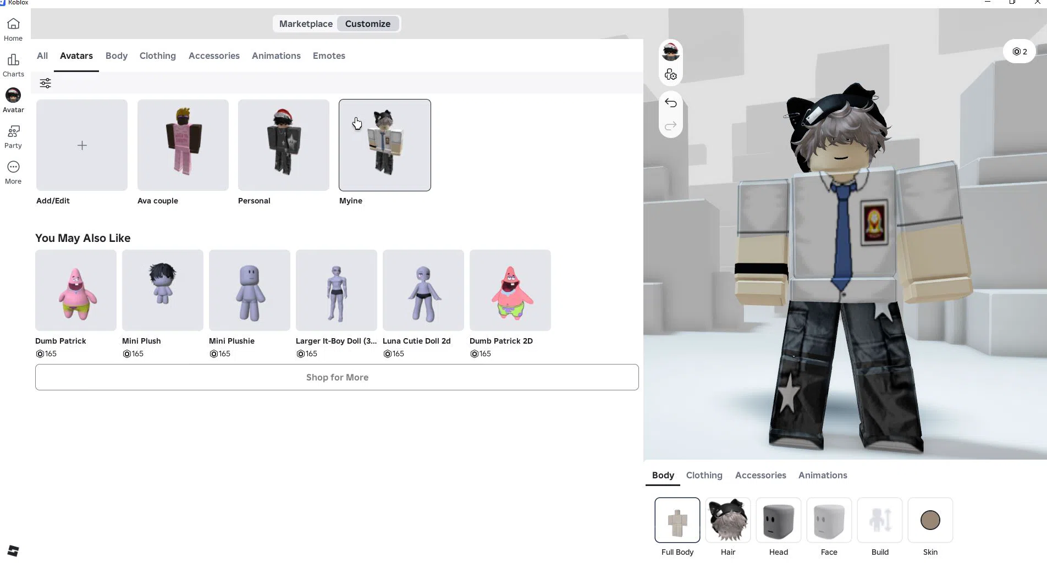
Task: Maximize the Roblox window
Action: [1012, 2]
